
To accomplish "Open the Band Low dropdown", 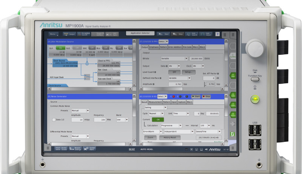I will (x=122, y=120).
